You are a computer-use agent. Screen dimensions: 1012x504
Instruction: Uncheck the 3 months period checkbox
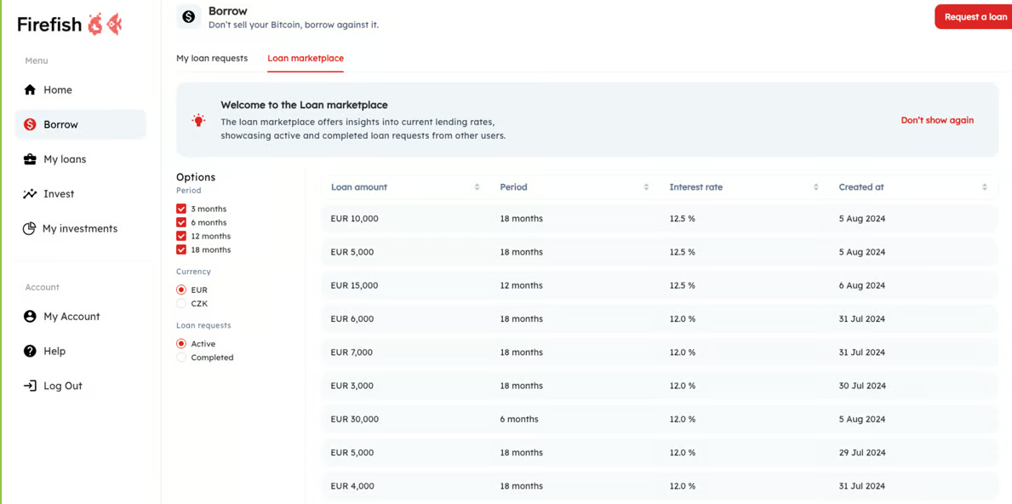pos(181,209)
